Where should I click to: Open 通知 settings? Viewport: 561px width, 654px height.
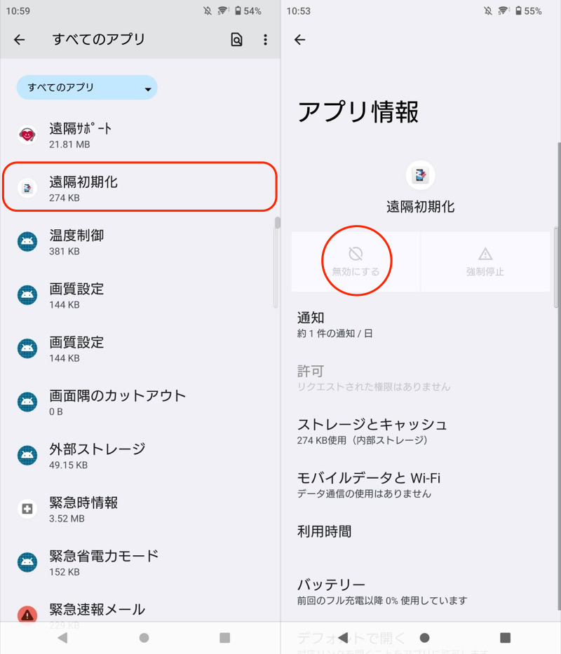[421, 325]
